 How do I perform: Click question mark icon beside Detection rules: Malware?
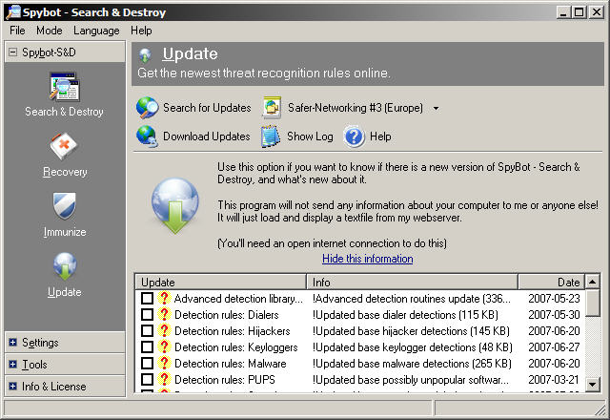164,363
